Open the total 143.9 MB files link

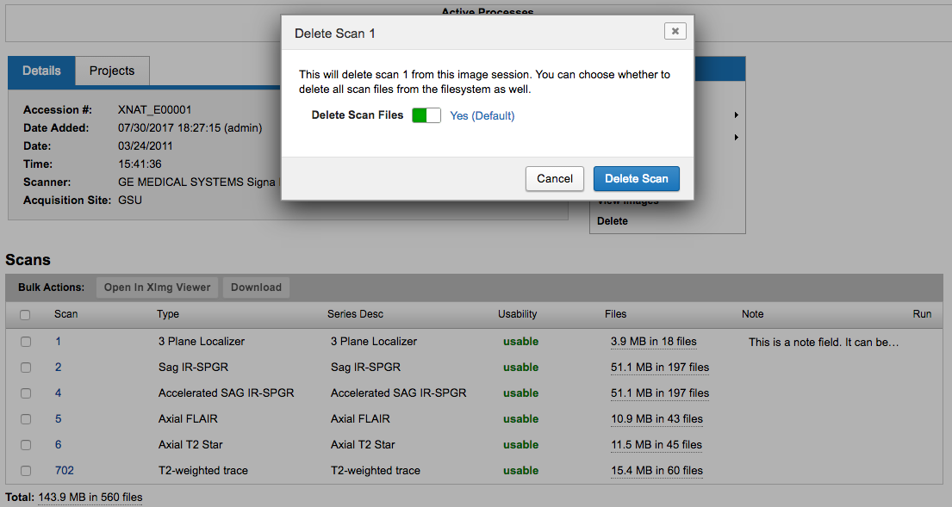pos(90,498)
